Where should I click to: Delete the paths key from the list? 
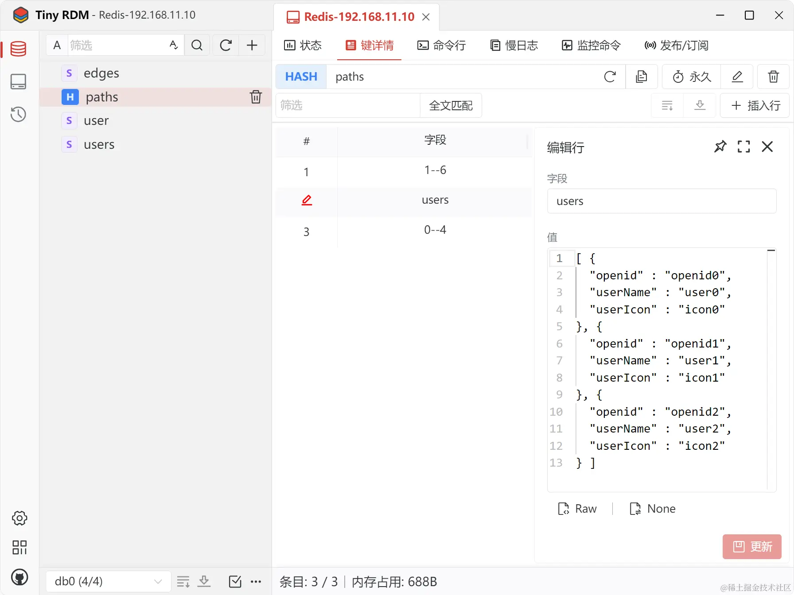[x=256, y=97]
